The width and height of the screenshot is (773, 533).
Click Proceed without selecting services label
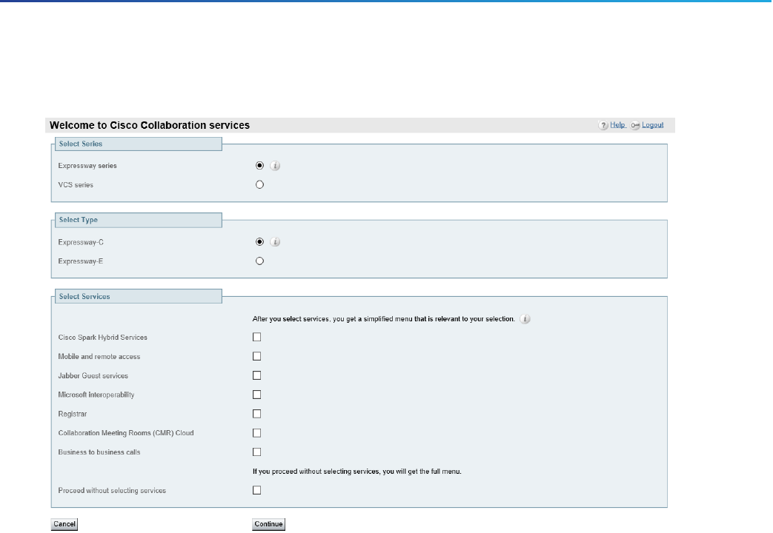click(112, 491)
